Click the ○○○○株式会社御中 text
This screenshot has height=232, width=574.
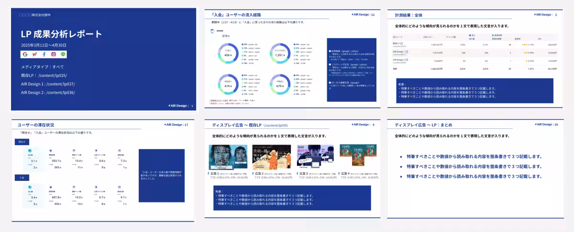click(35, 15)
